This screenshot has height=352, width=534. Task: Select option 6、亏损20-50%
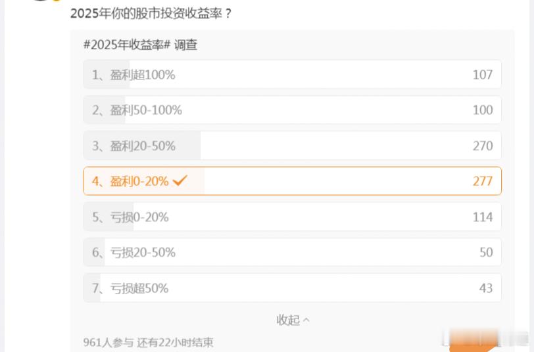pos(292,252)
